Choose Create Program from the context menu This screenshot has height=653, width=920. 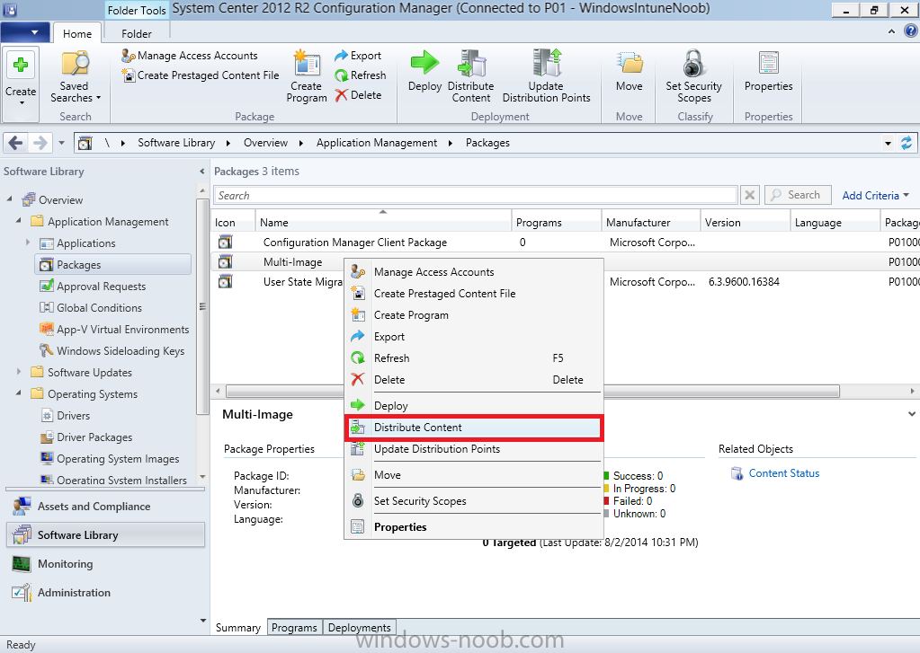pyautogui.click(x=474, y=315)
